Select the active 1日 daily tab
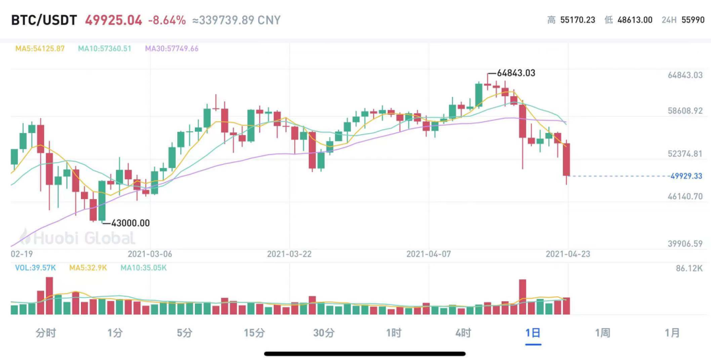The width and height of the screenshot is (711, 363). pos(533,333)
